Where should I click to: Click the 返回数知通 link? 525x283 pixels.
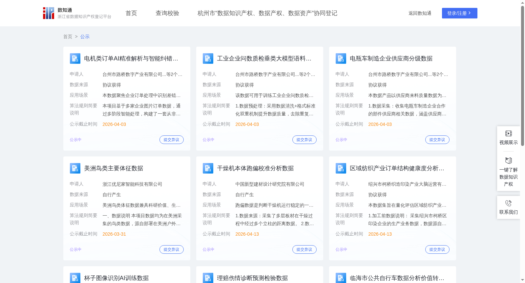click(x=420, y=13)
